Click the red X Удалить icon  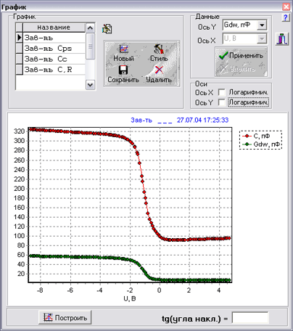point(159,70)
